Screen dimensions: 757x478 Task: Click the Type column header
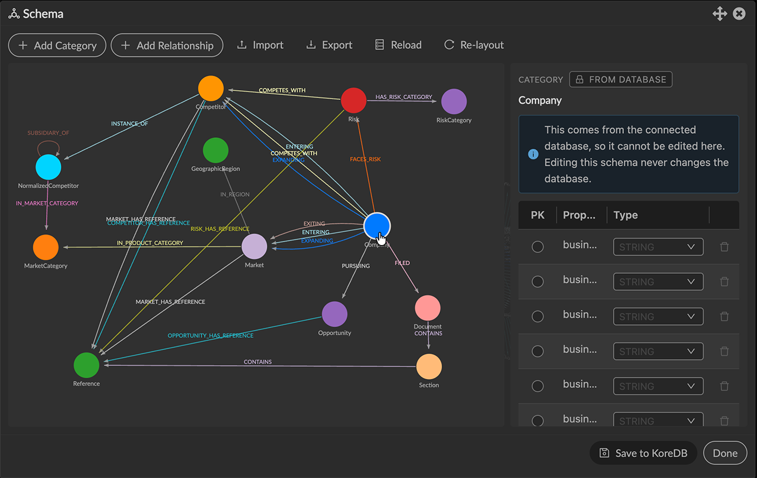pyautogui.click(x=626, y=215)
